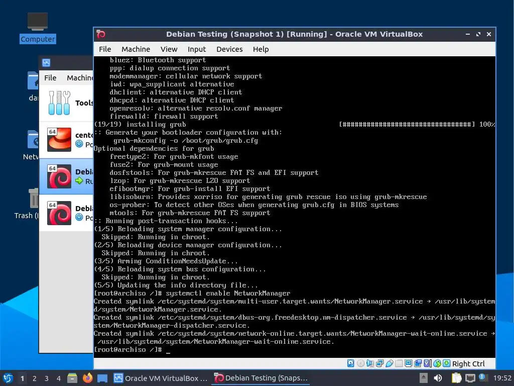
Task: Open the Lubuntu start menu
Action: (x=8, y=378)
